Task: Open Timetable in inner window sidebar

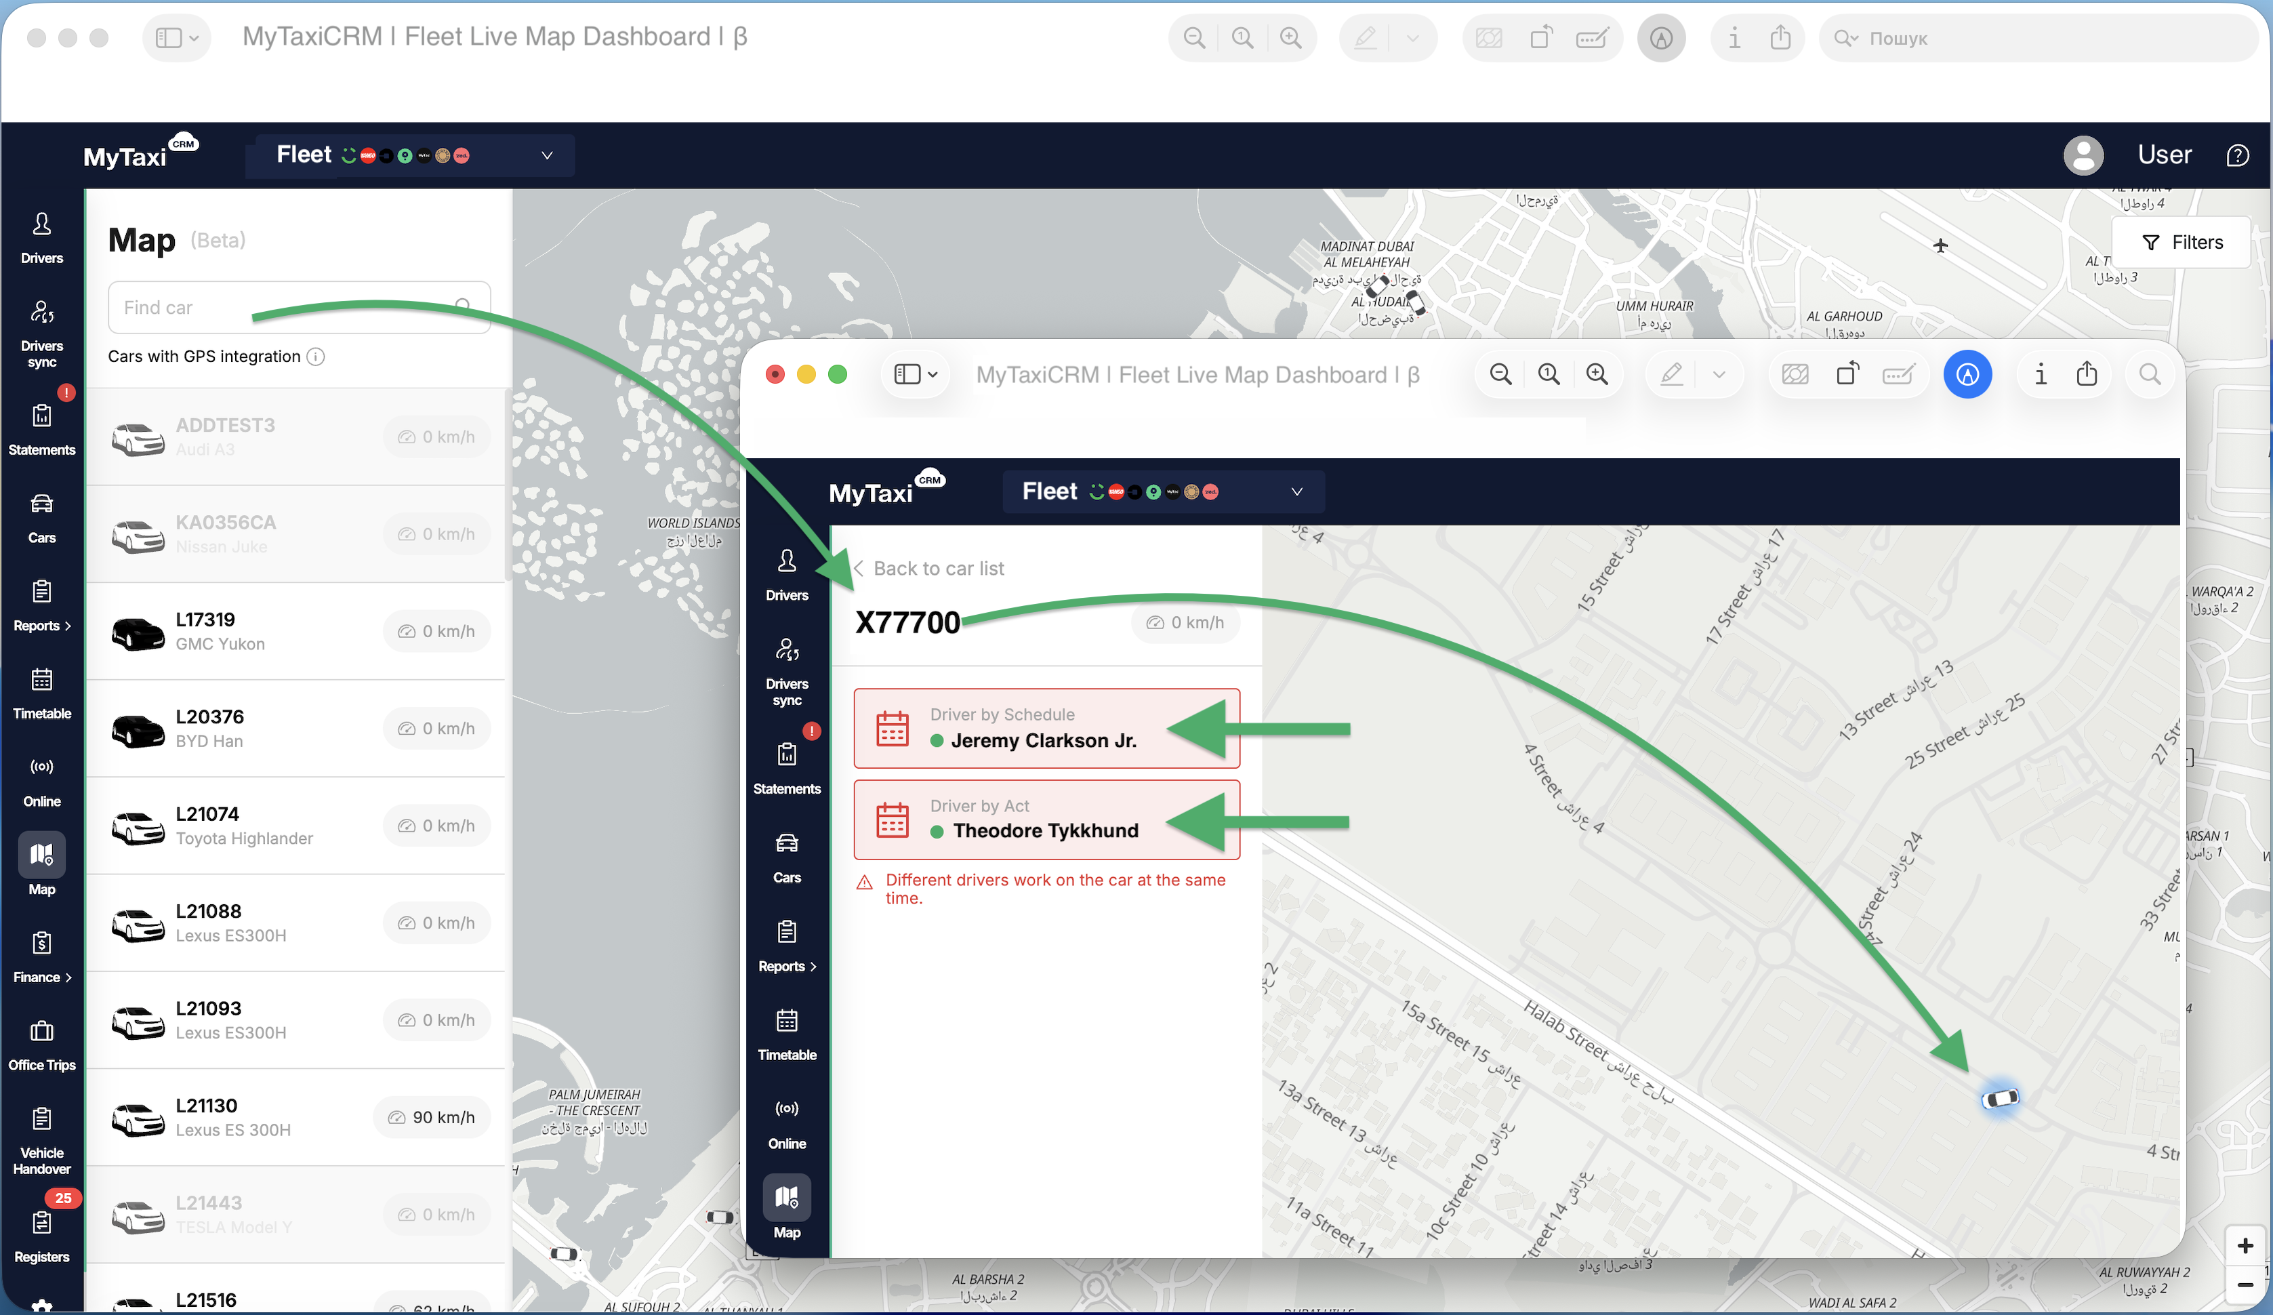Action: coord(787,1034)
